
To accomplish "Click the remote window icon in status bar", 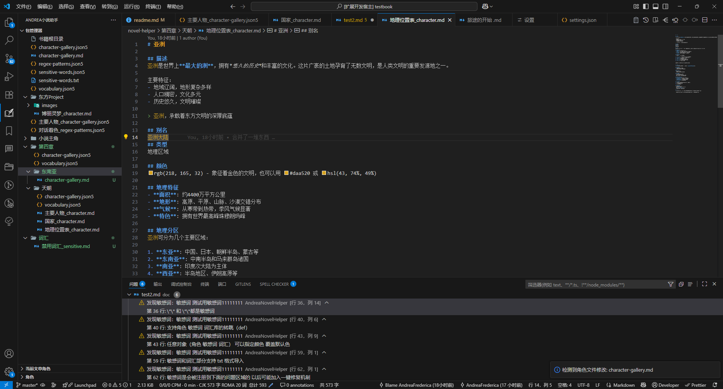I will pos(6,385).
